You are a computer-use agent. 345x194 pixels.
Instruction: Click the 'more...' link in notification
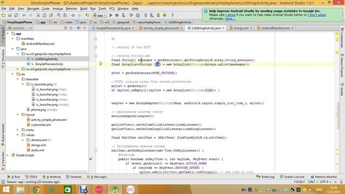[x=230, y=19]
